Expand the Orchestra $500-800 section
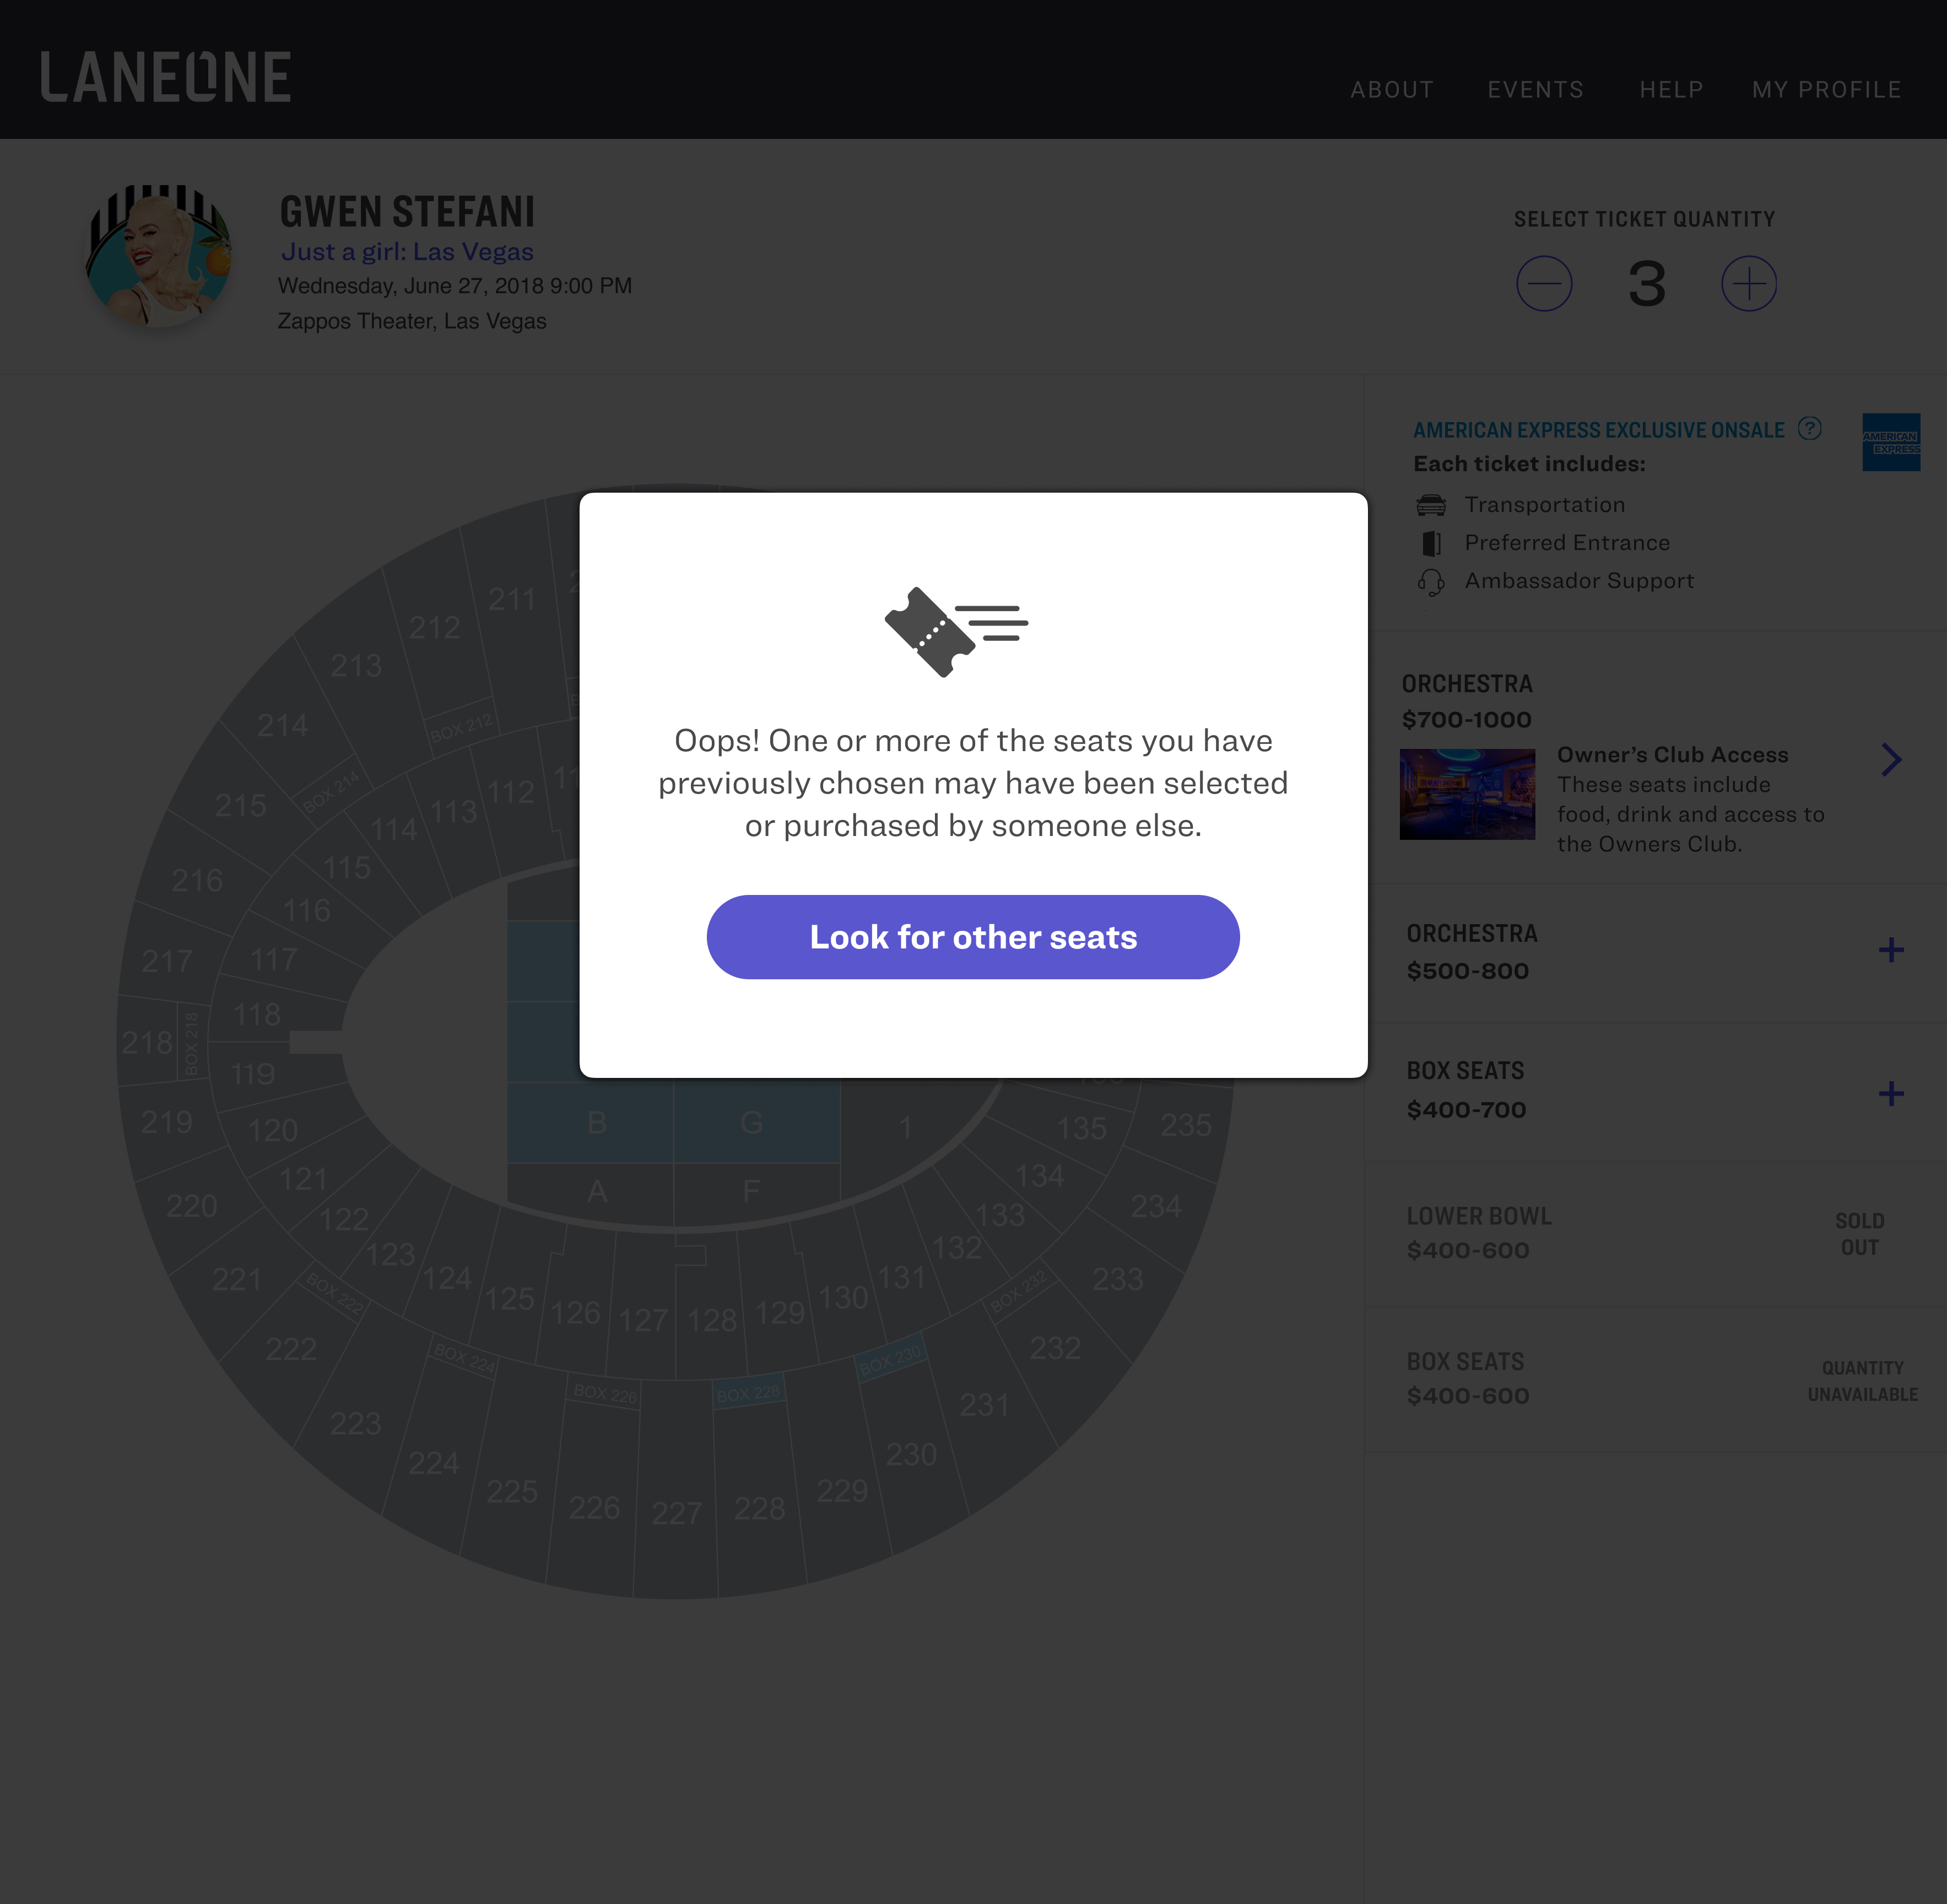The image size is (1947, 1904). [x=1890, y=950]
